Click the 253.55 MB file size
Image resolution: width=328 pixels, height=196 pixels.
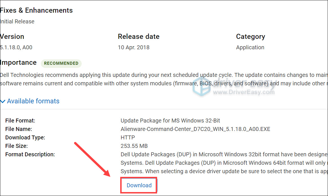pos(134,146)
